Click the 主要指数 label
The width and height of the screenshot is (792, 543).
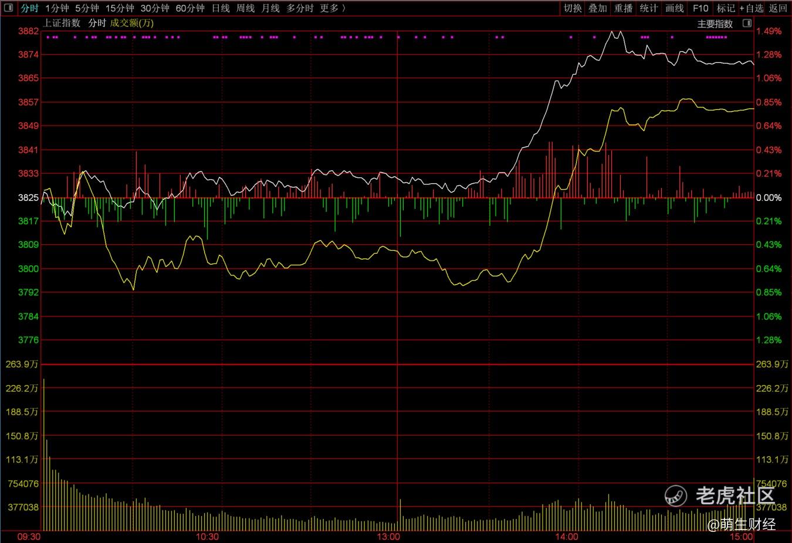[715, 24]
